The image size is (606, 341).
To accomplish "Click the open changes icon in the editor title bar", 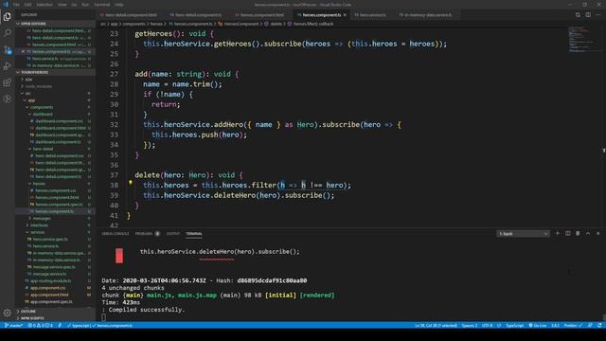I will [x=578, y=15].
